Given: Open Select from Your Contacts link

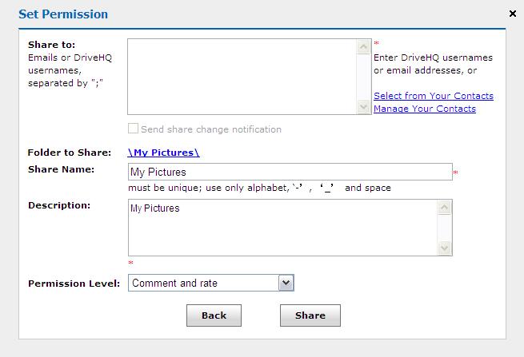Looking at the screenshot, I should [x=433, y=96].
